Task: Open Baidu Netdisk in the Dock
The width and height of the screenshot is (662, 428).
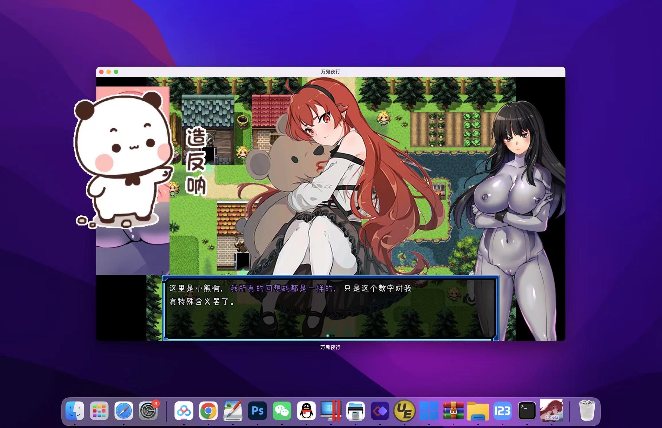Action: [x=184, y=411]
